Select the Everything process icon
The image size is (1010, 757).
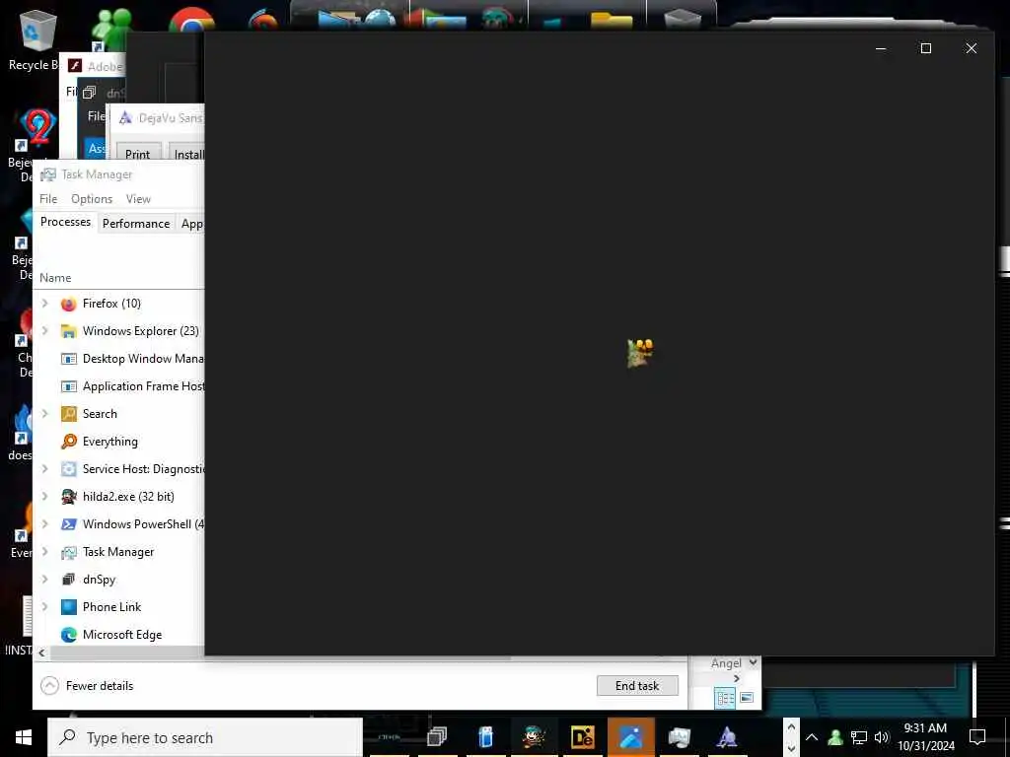(x=68, y=442)
